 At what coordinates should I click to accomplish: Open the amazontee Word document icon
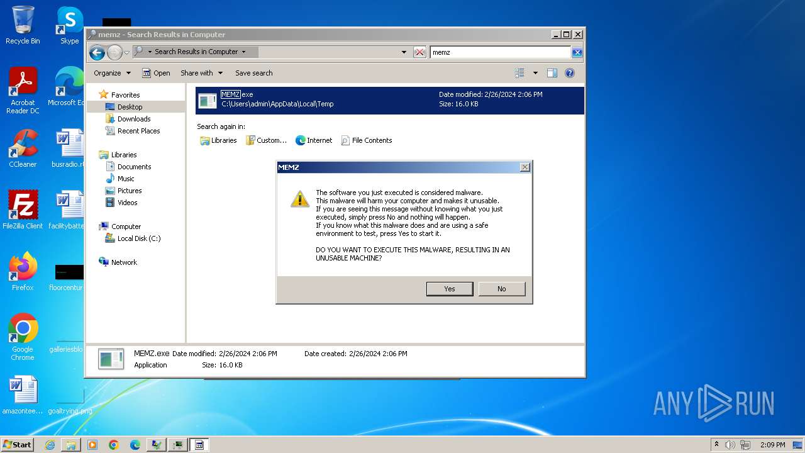[23, 395]
